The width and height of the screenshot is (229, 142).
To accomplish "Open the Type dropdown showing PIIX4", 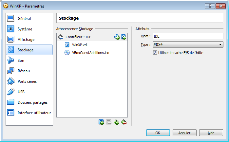I will tap(187, 45).
